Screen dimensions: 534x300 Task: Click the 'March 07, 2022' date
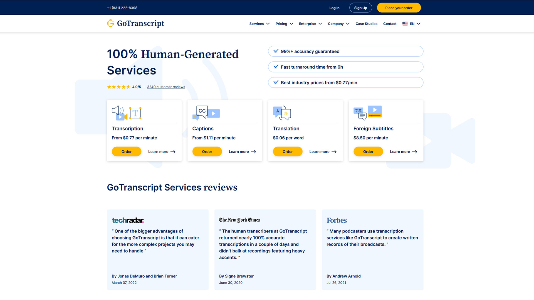click(124, 283)
